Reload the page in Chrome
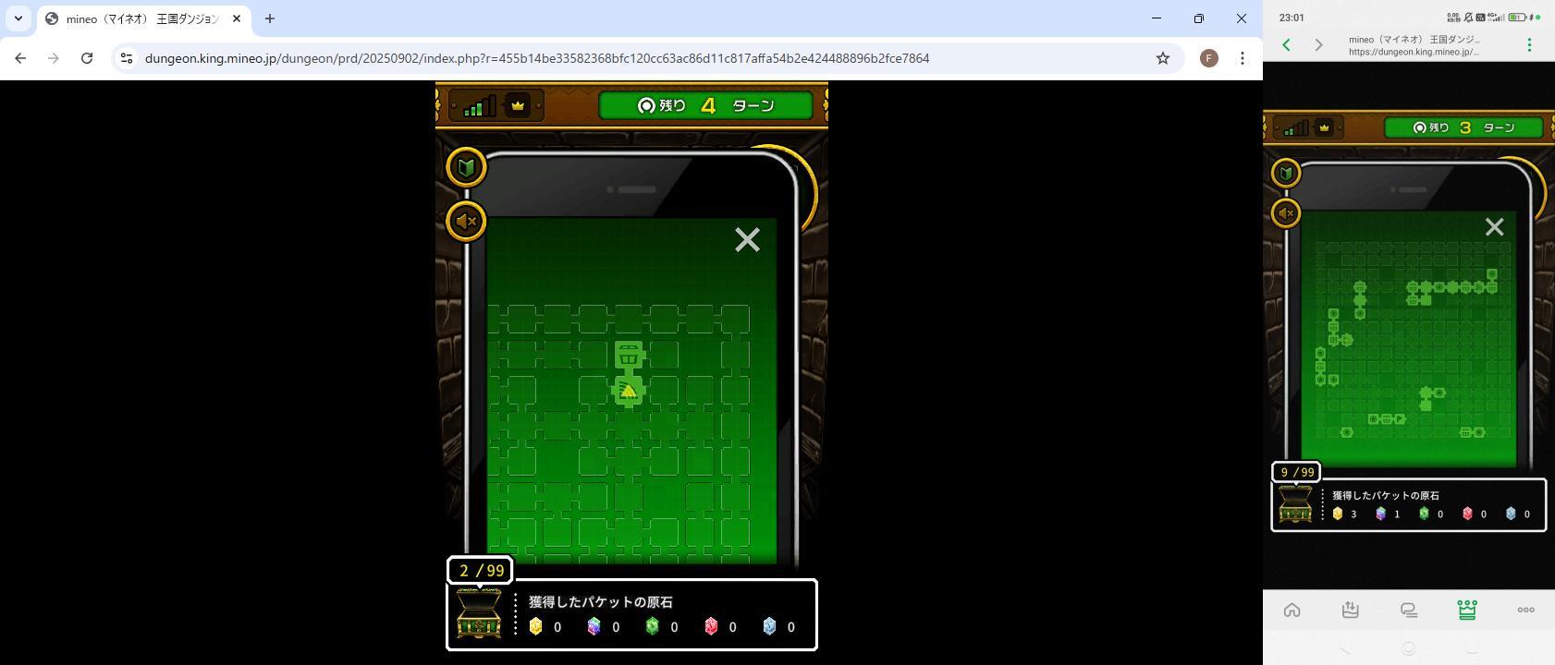1555x665 pixels. click(87, 58)
